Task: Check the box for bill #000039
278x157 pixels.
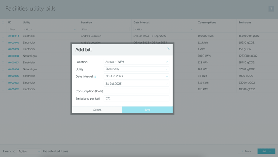Action: (x=3, y=49)
